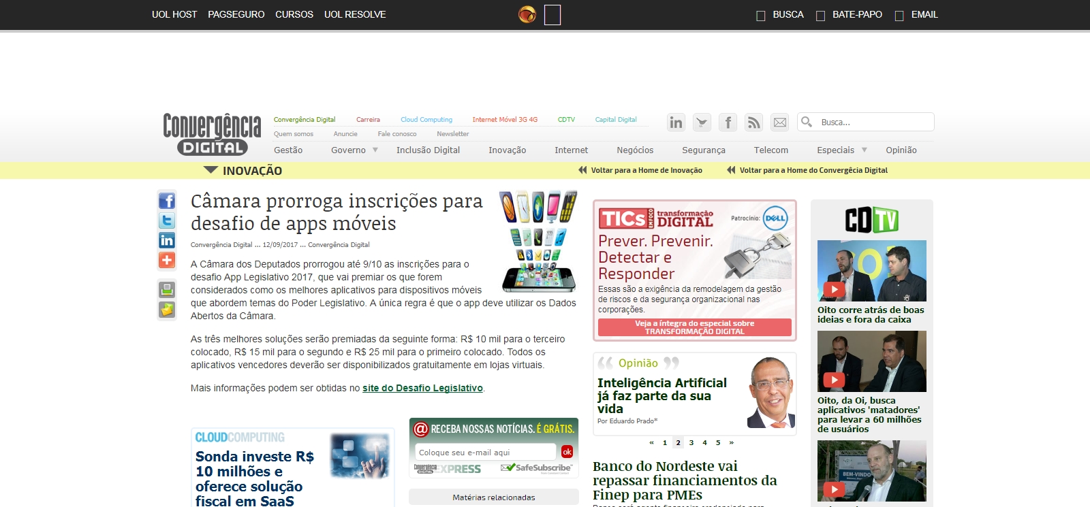Open 'site do Desafio Legislativo' link
This screenshot has height=507, width=1090.
pyautogui.click(x=422, y=388)
